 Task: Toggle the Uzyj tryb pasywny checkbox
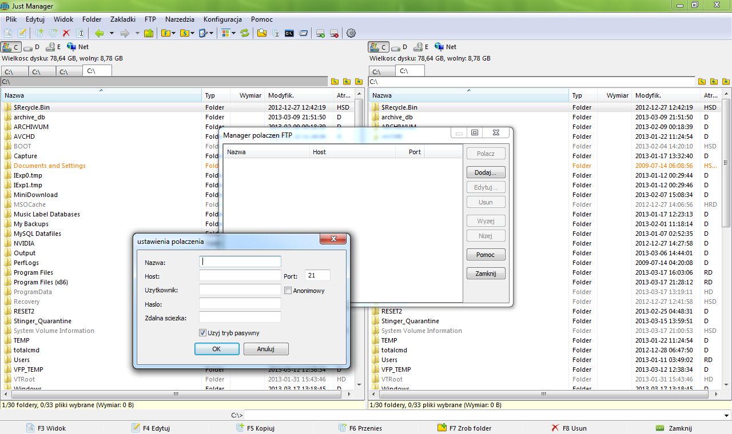tap(202, 333)
